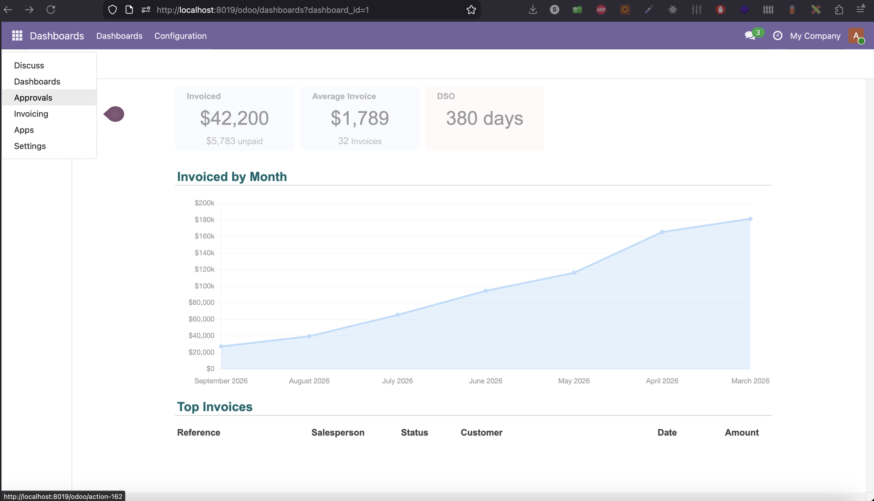The width and height of the screenshot is (874, 501).
Task: Open Discuss from the apps menu
Action: (29, 65)
